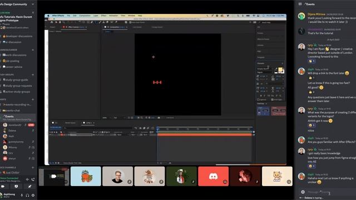Toggle deafen with the headphones icon

coord(27,195)
